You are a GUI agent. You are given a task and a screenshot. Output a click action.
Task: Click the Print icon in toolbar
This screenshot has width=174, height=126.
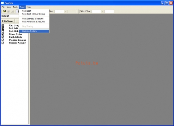[x=9, y=11]
